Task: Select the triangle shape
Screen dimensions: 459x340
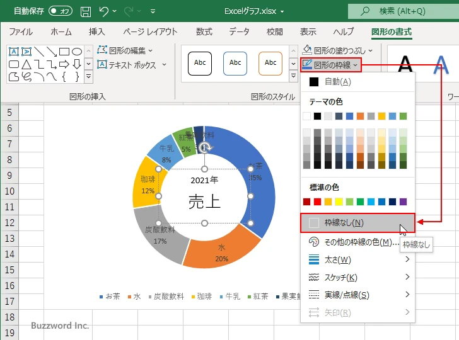Action: (26, 64)
